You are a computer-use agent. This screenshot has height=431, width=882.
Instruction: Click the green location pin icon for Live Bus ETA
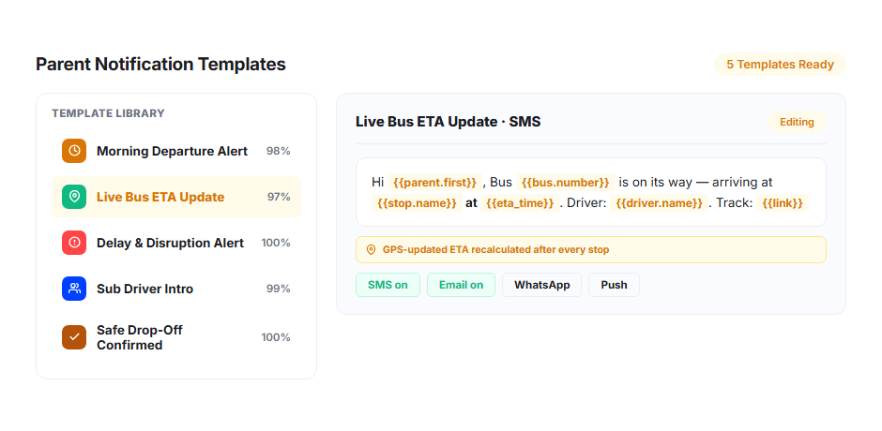(x=74, y=197)
